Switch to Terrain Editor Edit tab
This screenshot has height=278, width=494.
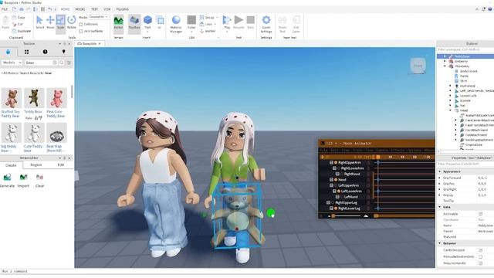60,164
